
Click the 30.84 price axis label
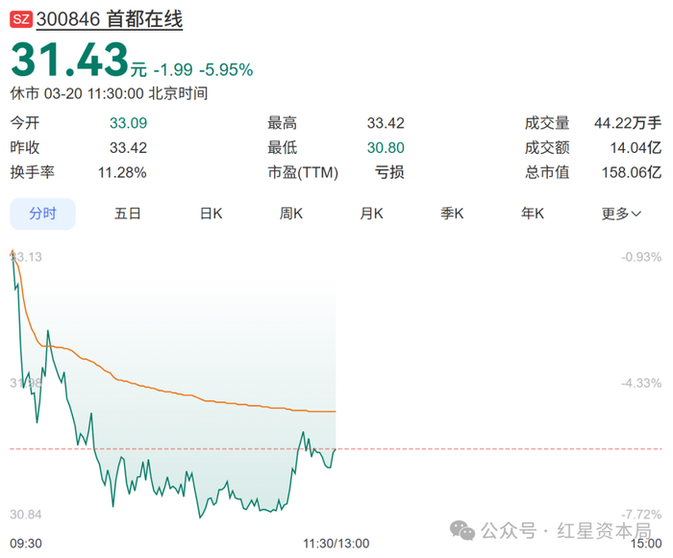click(26, 515)
